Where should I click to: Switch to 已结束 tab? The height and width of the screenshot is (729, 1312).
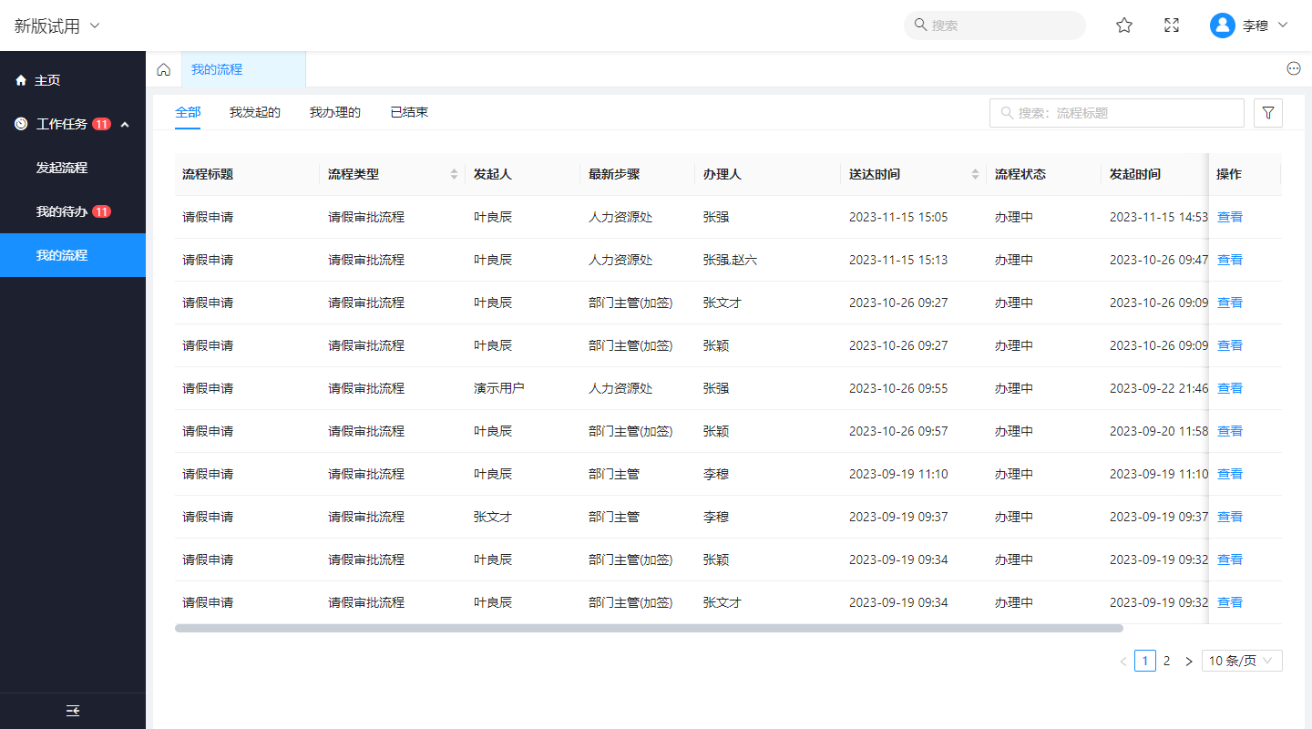(x=409, y=112)
